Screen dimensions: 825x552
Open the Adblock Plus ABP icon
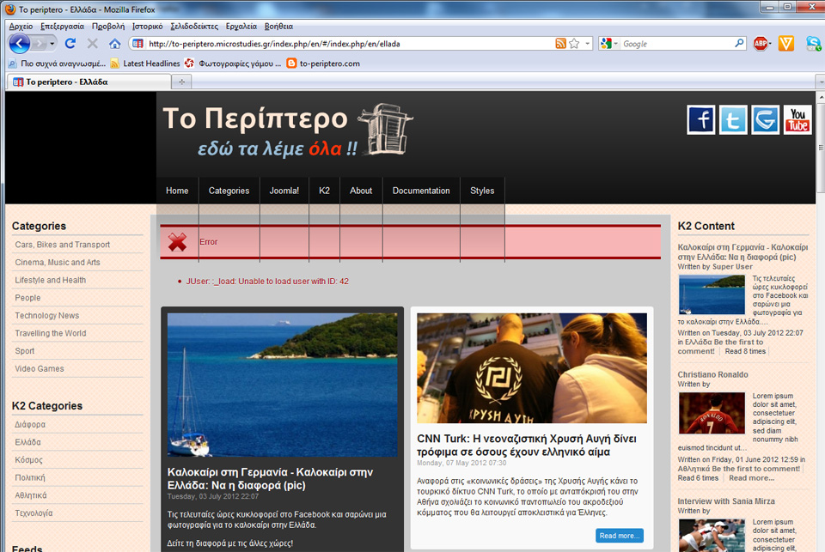(x=761, y=44)
